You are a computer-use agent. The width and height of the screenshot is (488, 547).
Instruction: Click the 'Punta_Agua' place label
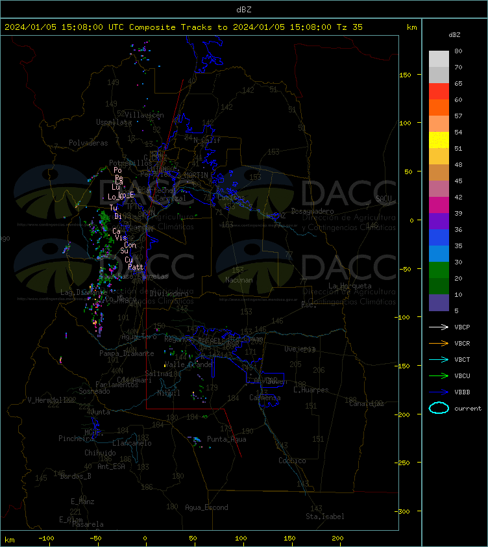click(226, 439)
